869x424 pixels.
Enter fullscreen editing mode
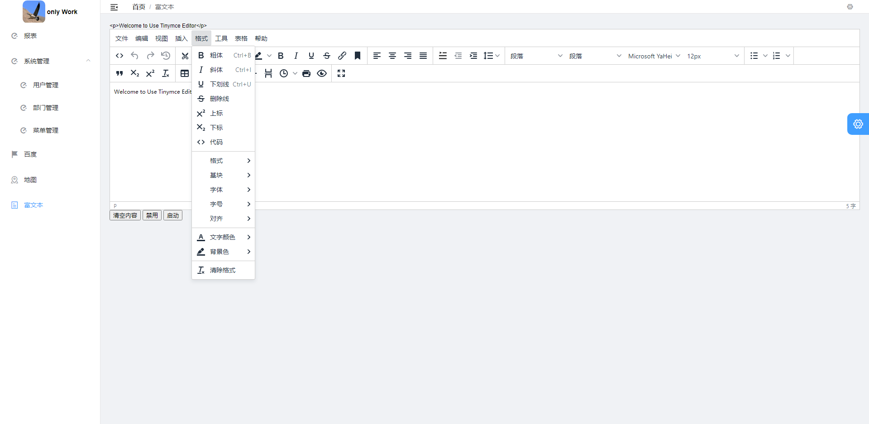pos(341,73)
